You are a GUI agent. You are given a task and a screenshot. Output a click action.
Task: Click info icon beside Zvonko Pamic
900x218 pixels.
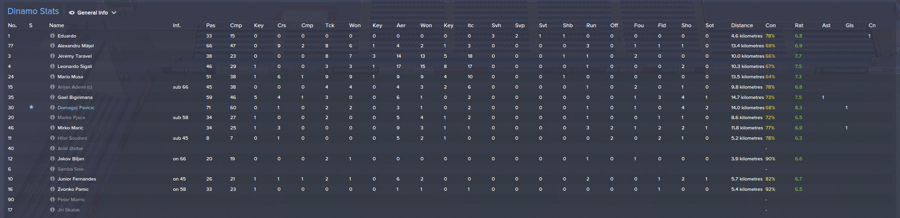click(x=52, y=189)
